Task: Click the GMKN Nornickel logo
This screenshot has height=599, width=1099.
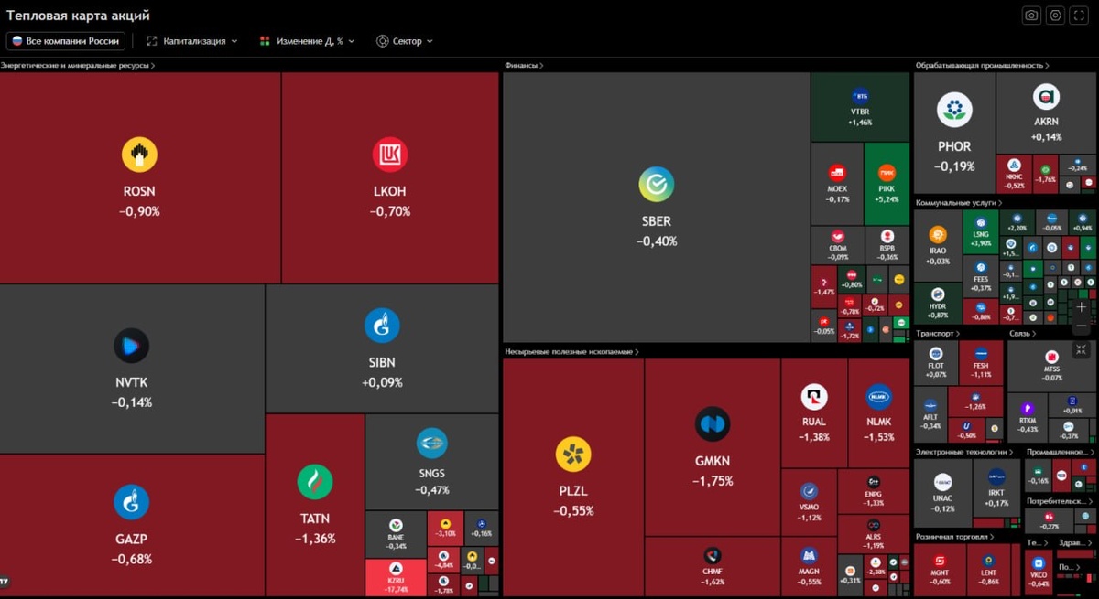Action: tap(713, 424)
